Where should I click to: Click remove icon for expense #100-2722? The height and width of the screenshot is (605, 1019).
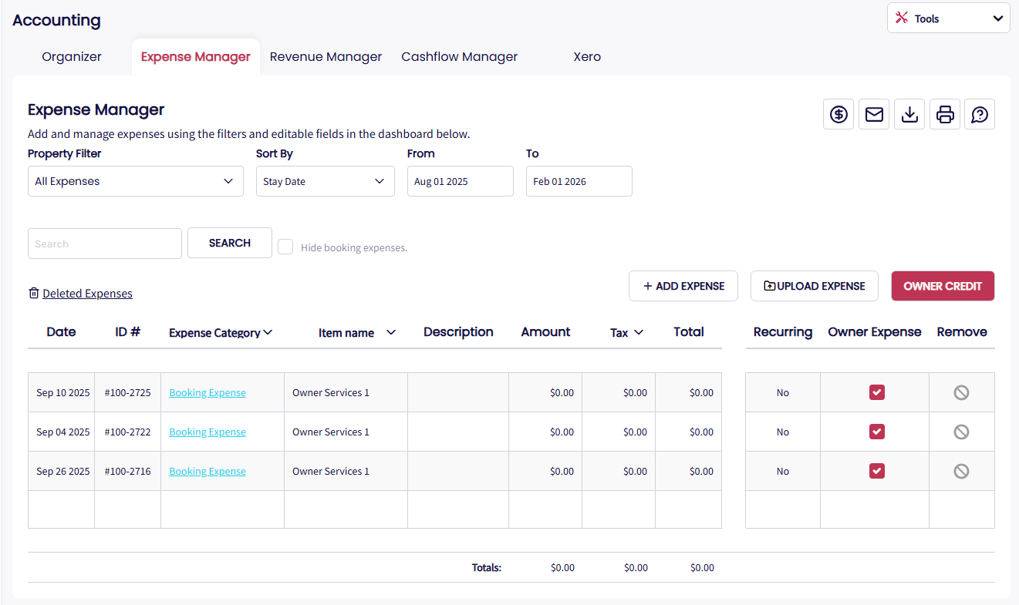[961, 432]
